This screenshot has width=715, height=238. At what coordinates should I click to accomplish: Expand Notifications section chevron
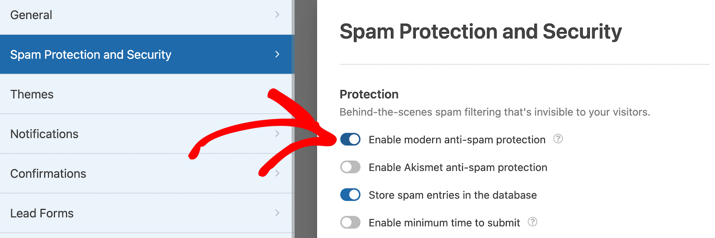277,134
